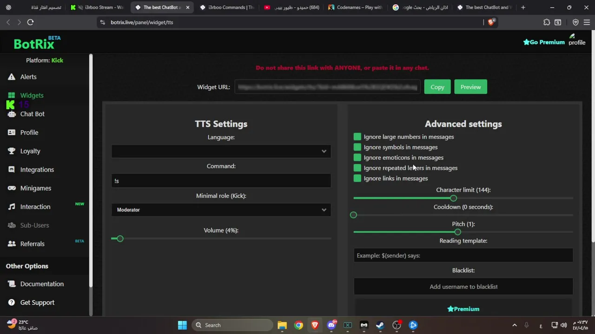Open the Get Support item
The image size is (595, 334).
tap(37, 302)
